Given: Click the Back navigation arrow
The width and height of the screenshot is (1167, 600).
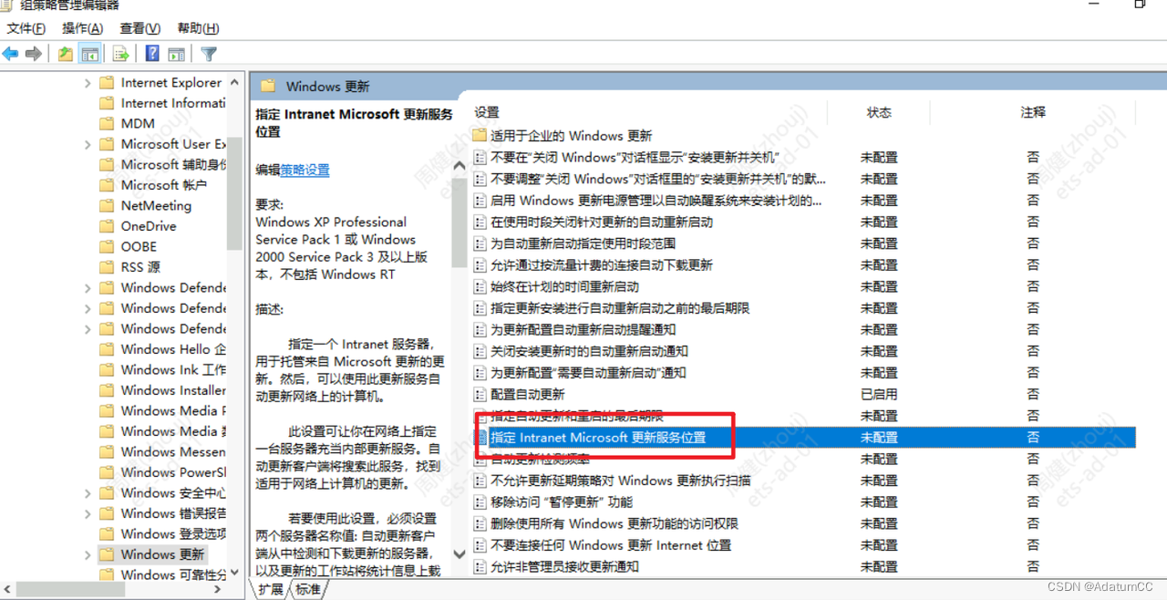Looking at the screenshot, I should [10, 53].
